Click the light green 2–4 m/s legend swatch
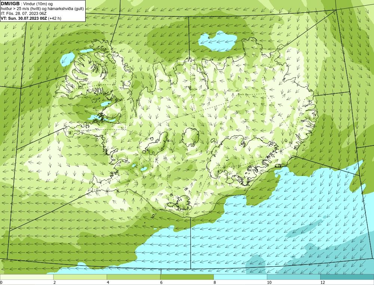 point(80,277)
